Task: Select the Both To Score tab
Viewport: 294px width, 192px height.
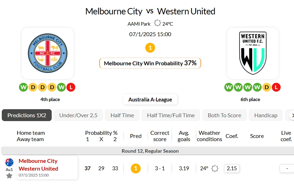Action: [x=224, y=115]
